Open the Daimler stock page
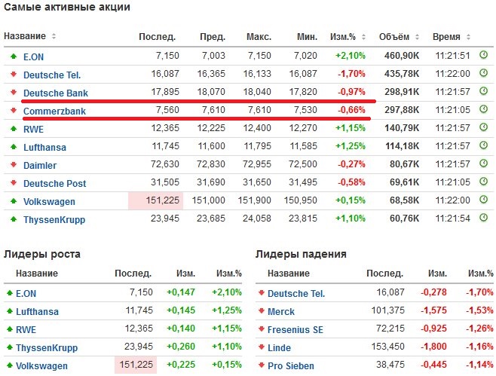Image resolution: width=496 pixels, height=376 pixels. click(x=41, y=165)
